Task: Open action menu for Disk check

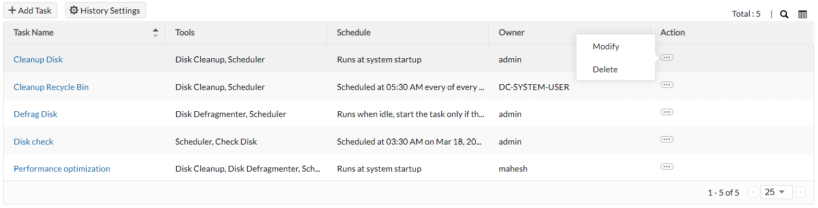Action: [x=667, y=139]
